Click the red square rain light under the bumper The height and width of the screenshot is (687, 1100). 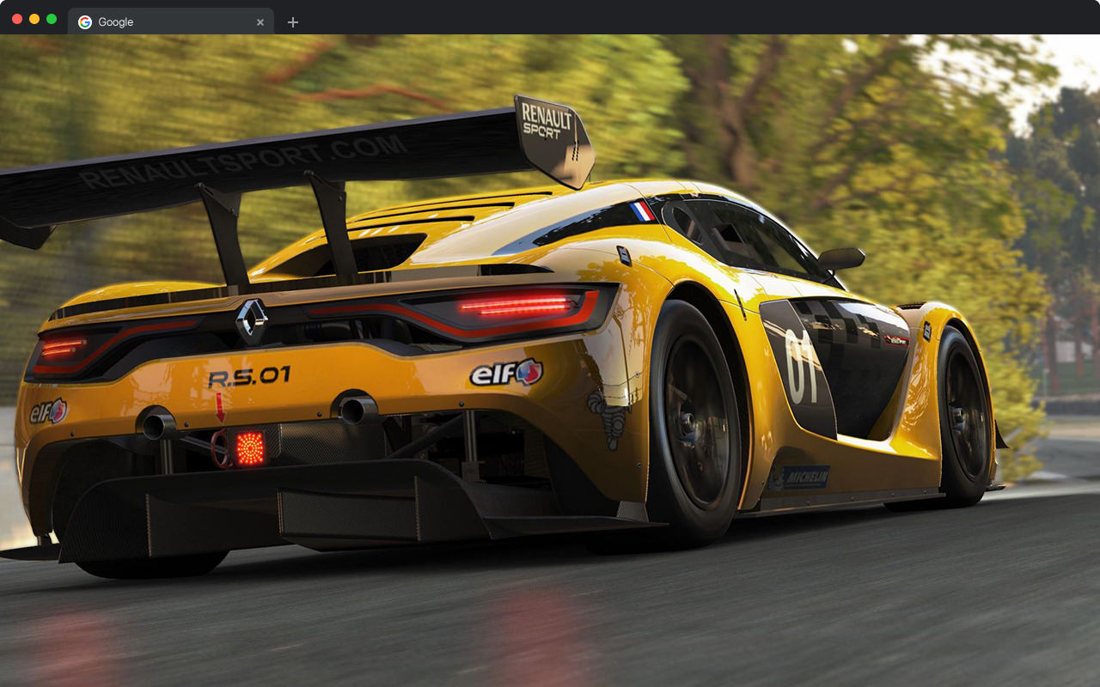(250, 448)
